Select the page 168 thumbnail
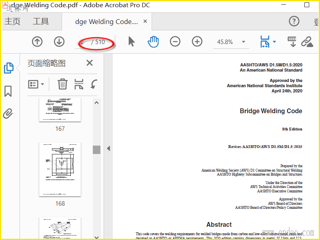320x240 pixels. click(60, 169)
